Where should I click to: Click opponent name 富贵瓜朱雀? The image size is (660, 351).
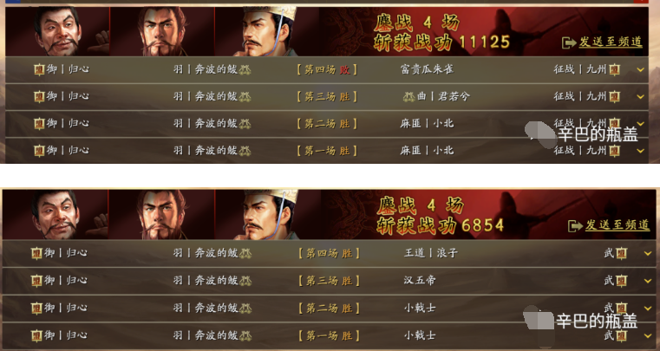427,69
